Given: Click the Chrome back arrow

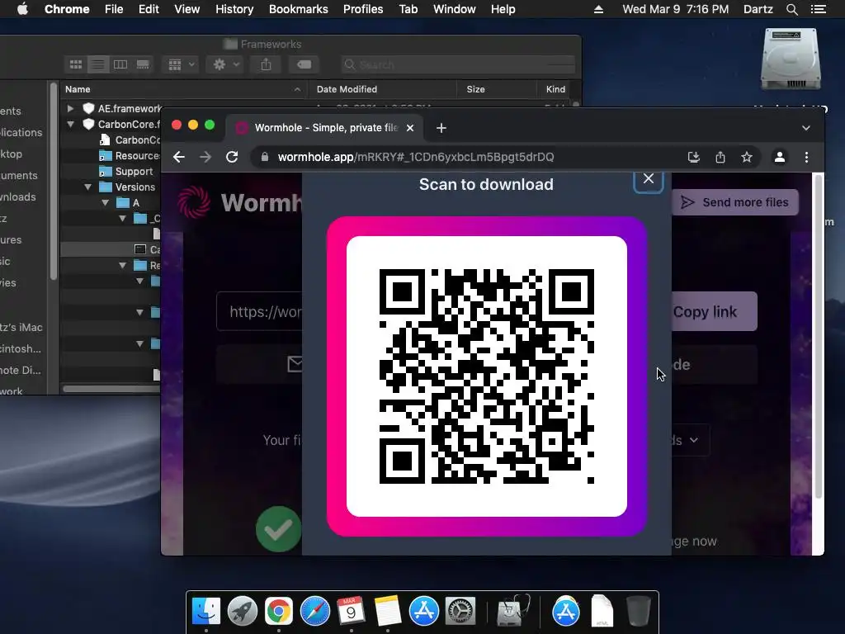Looking at the screenshot, I should click(179, 157).
